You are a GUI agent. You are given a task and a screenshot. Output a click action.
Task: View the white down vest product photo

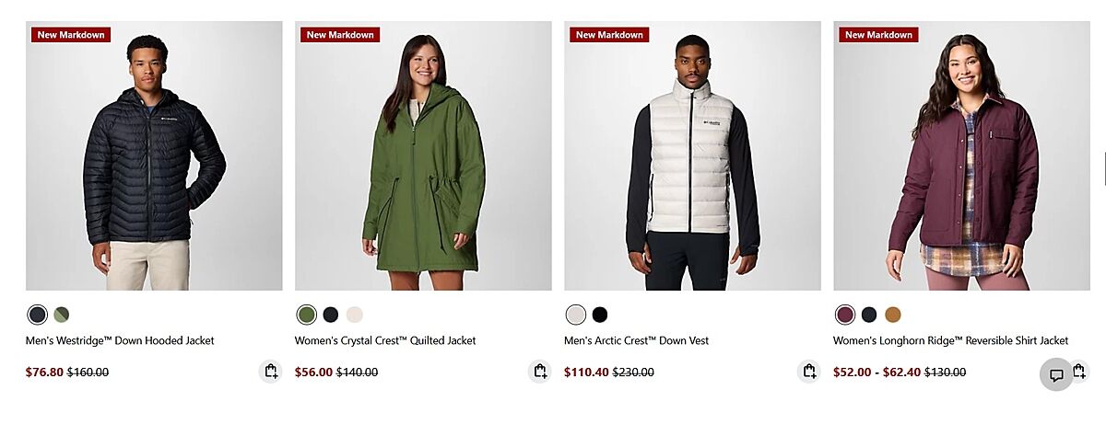pos(692,155)
